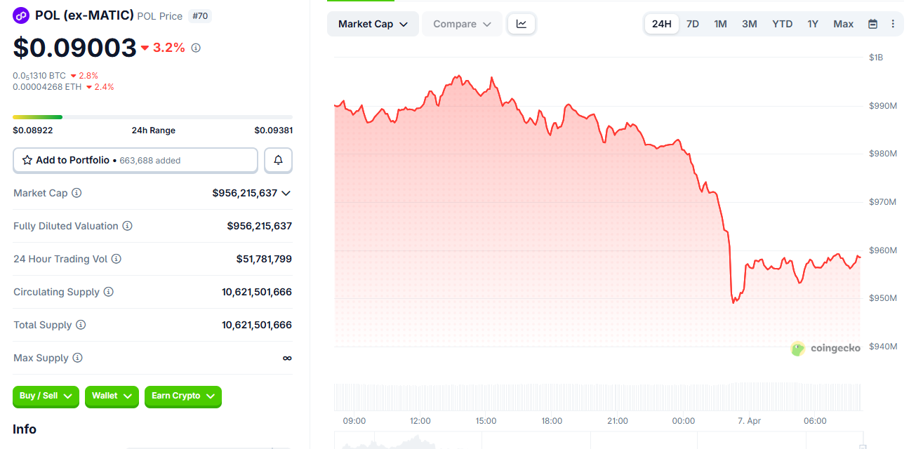Expand the Market Cap value row chevron
The image size is (923, 449).
pos(286,193)
